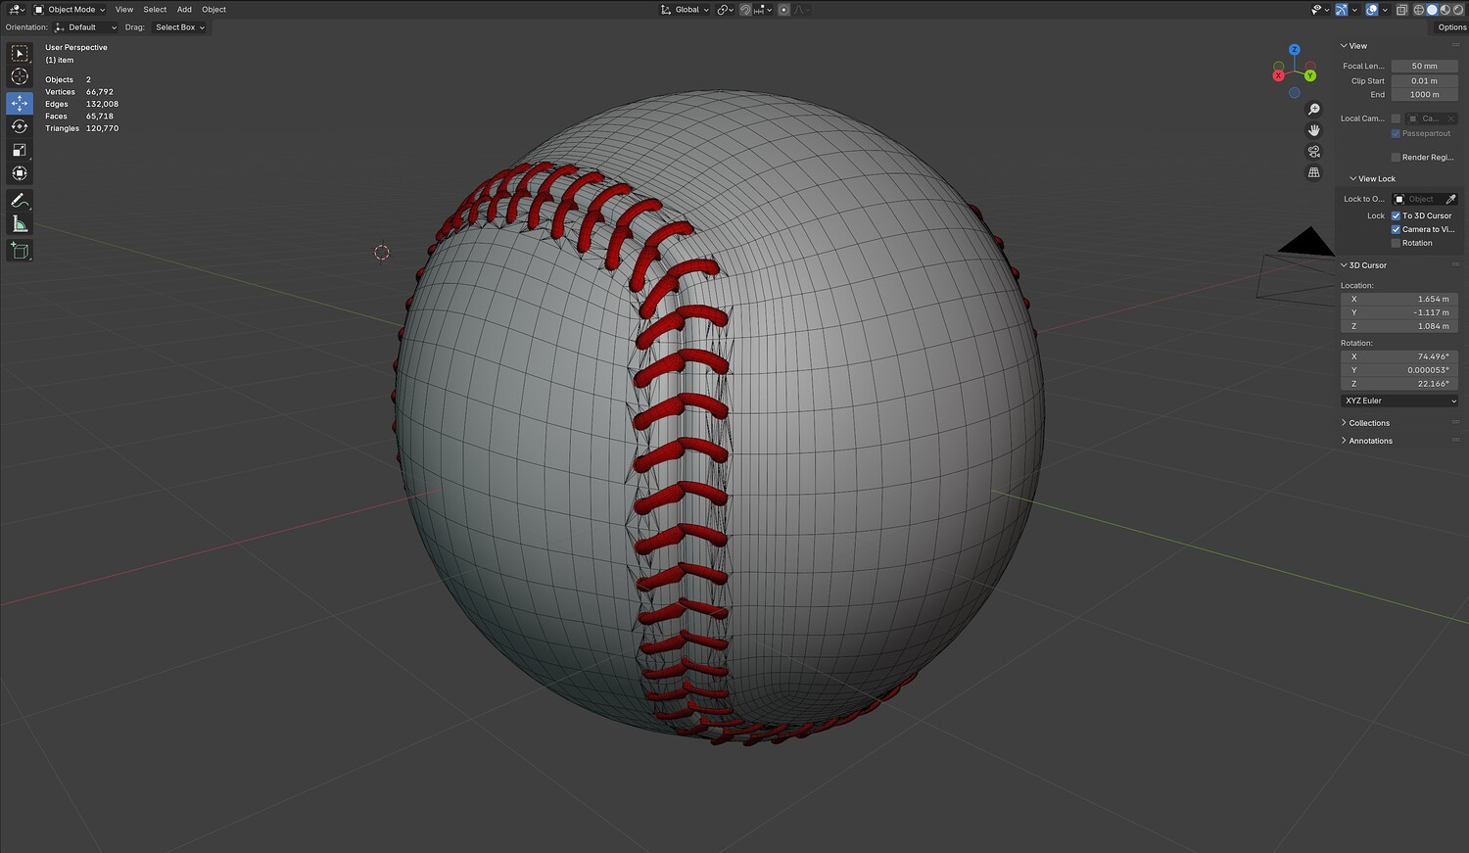Switch perspective/orthographic with the grid gizmo
The image size is (1469, 853).
click(1314, 172)
